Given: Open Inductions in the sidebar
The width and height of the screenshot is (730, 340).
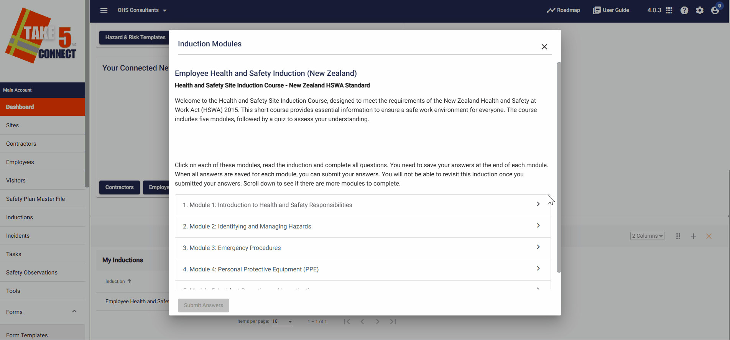Looking at the screenshot, I should (x=43, y=217).
